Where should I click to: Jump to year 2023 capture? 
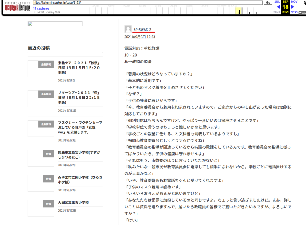pyautogui.click(x=294, y=12)
